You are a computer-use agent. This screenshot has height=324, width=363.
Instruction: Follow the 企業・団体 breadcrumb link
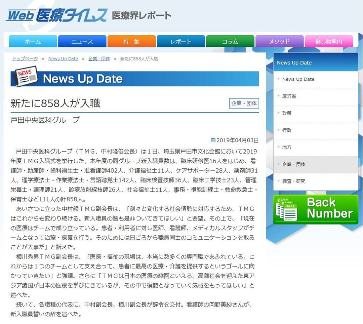click(99, 59)
